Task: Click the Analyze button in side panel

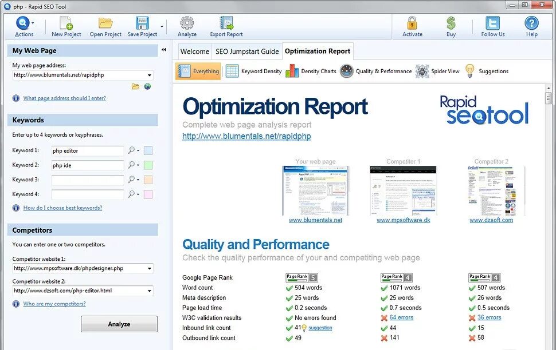Action: coord(119,324)
